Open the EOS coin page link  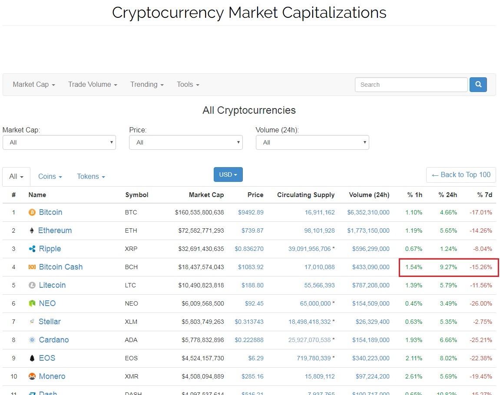pyautogui.click(x=47, y=358)
